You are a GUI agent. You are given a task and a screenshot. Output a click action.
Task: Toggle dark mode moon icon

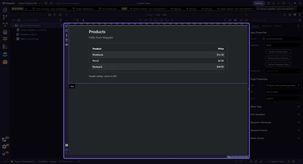(84, 20)
